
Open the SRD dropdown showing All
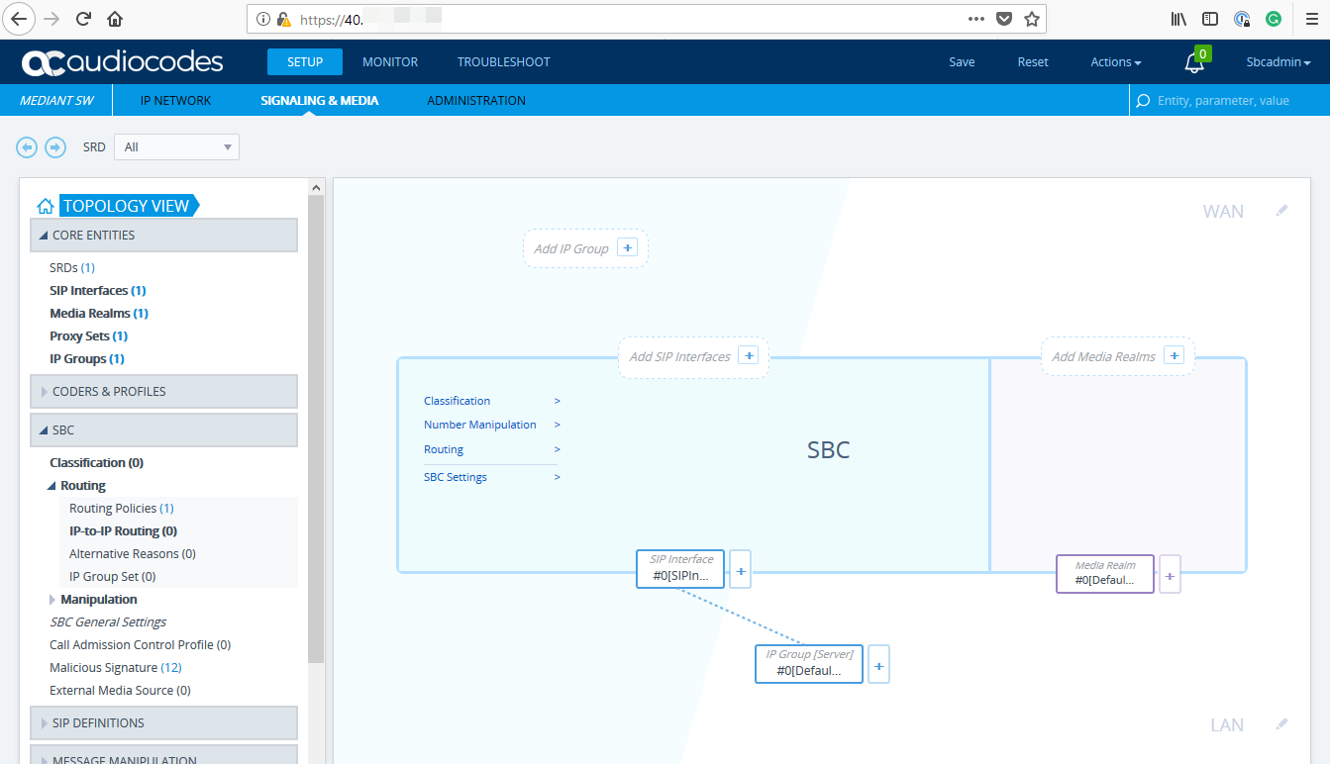coord(177,147)
